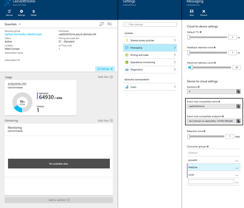
Task: Copy the Partitions value
Action: [238, 91]
